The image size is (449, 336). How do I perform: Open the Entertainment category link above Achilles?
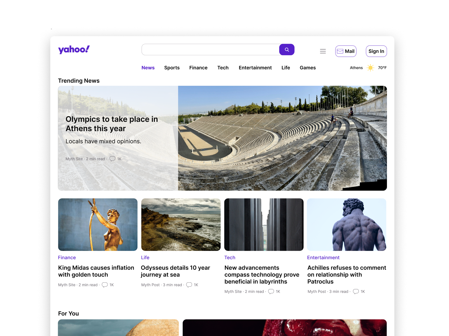(x=323, y=258)
